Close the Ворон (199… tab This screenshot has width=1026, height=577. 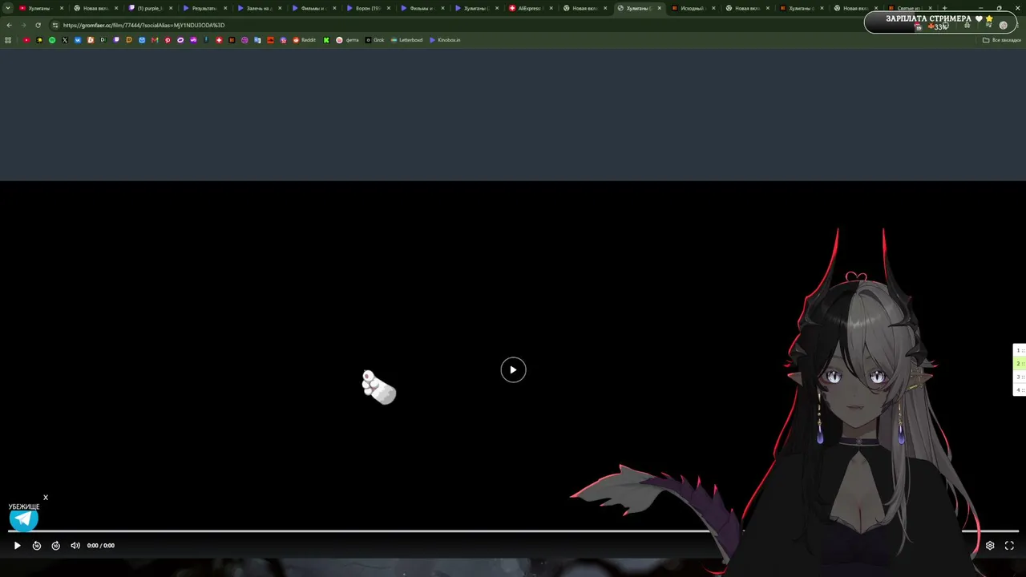(x=389, y=8)
